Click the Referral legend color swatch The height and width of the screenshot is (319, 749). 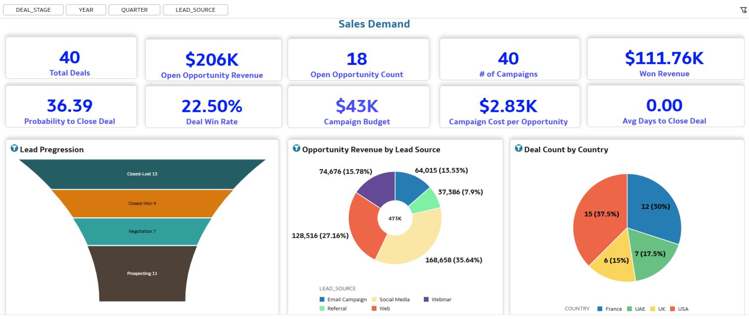[322, 309]
